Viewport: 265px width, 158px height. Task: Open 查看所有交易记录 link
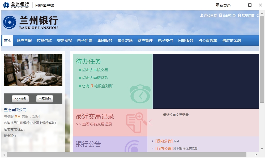point(97,124)
